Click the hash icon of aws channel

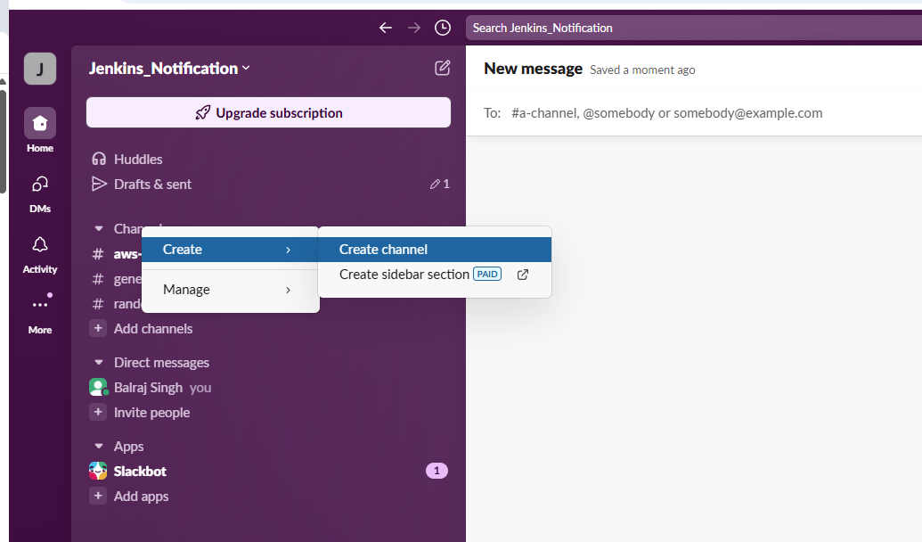tap(98, 254)
